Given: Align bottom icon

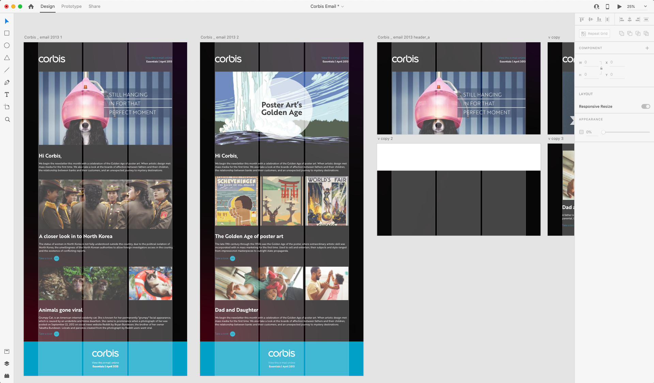Looking at the screenshot, I should pyautogui.click(x=599, y=19).
